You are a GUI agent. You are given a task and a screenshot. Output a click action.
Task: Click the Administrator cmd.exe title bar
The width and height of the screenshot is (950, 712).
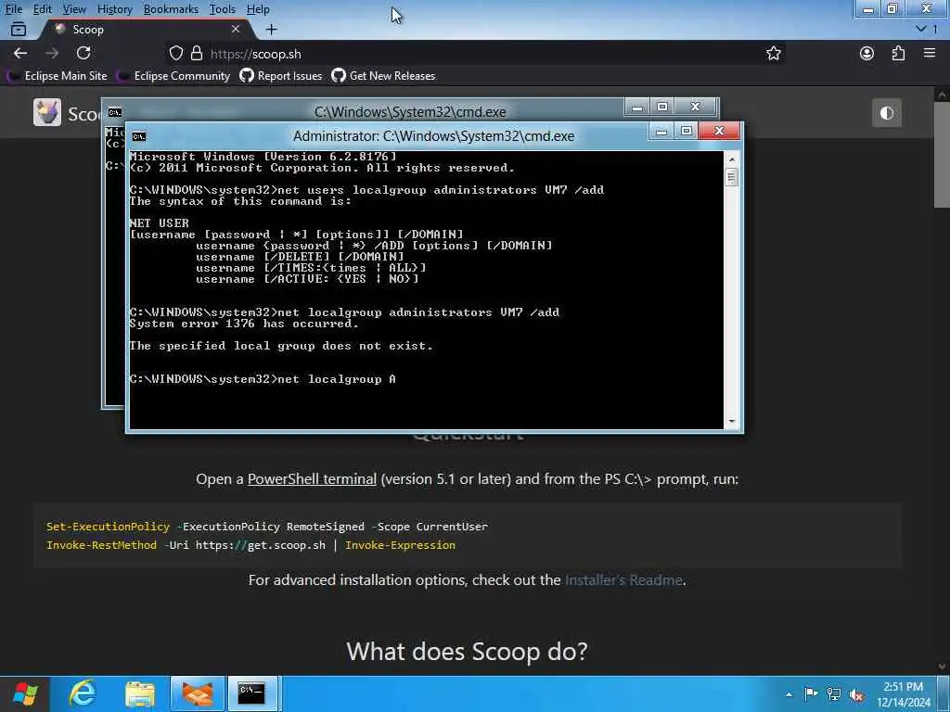tap(434, 136)
